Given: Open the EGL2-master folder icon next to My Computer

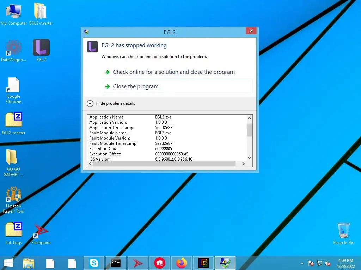Looking at the screenshot, I should click(x=41, y=14).
